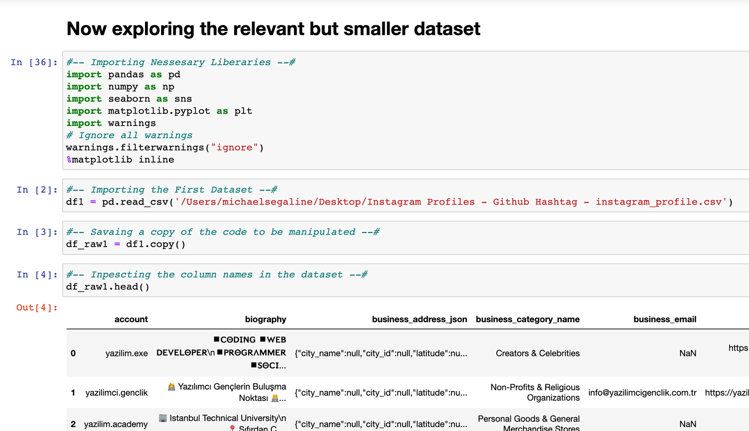
Task: Click the df_raw1.head() code line
Action: click(108, 287)
